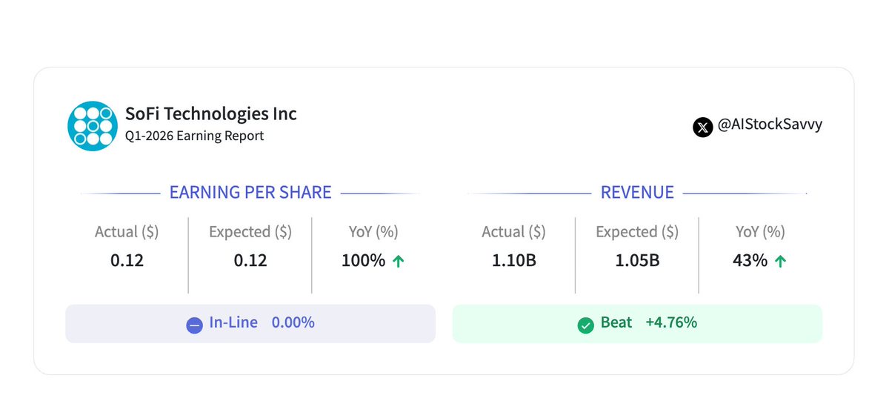Click the green up arrow next to 100%
Viewport: 889px width, 407px height.
[x=398, y=262]
